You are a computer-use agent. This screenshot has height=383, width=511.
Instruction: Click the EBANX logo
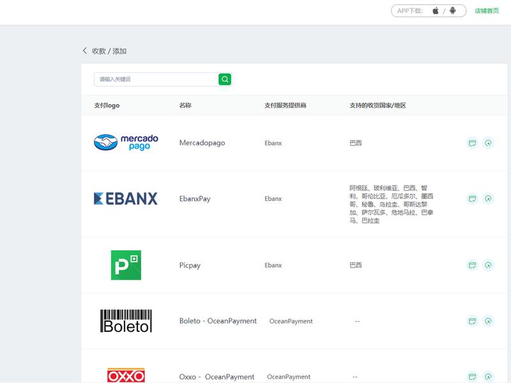pyautogui.click(x=125, y=199)
